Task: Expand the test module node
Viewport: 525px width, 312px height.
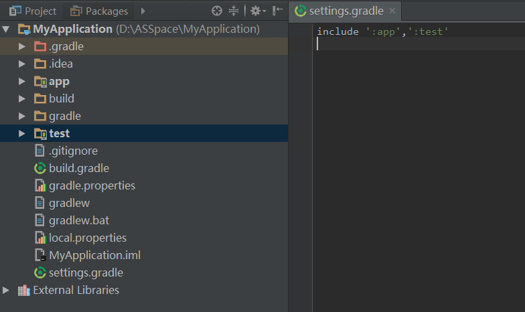Action: 21,133
